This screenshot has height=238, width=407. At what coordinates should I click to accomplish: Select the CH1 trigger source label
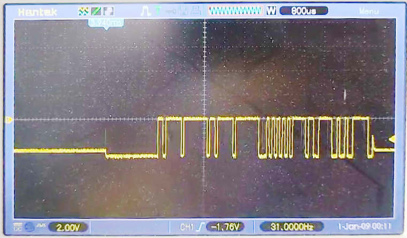pos(187,227)
